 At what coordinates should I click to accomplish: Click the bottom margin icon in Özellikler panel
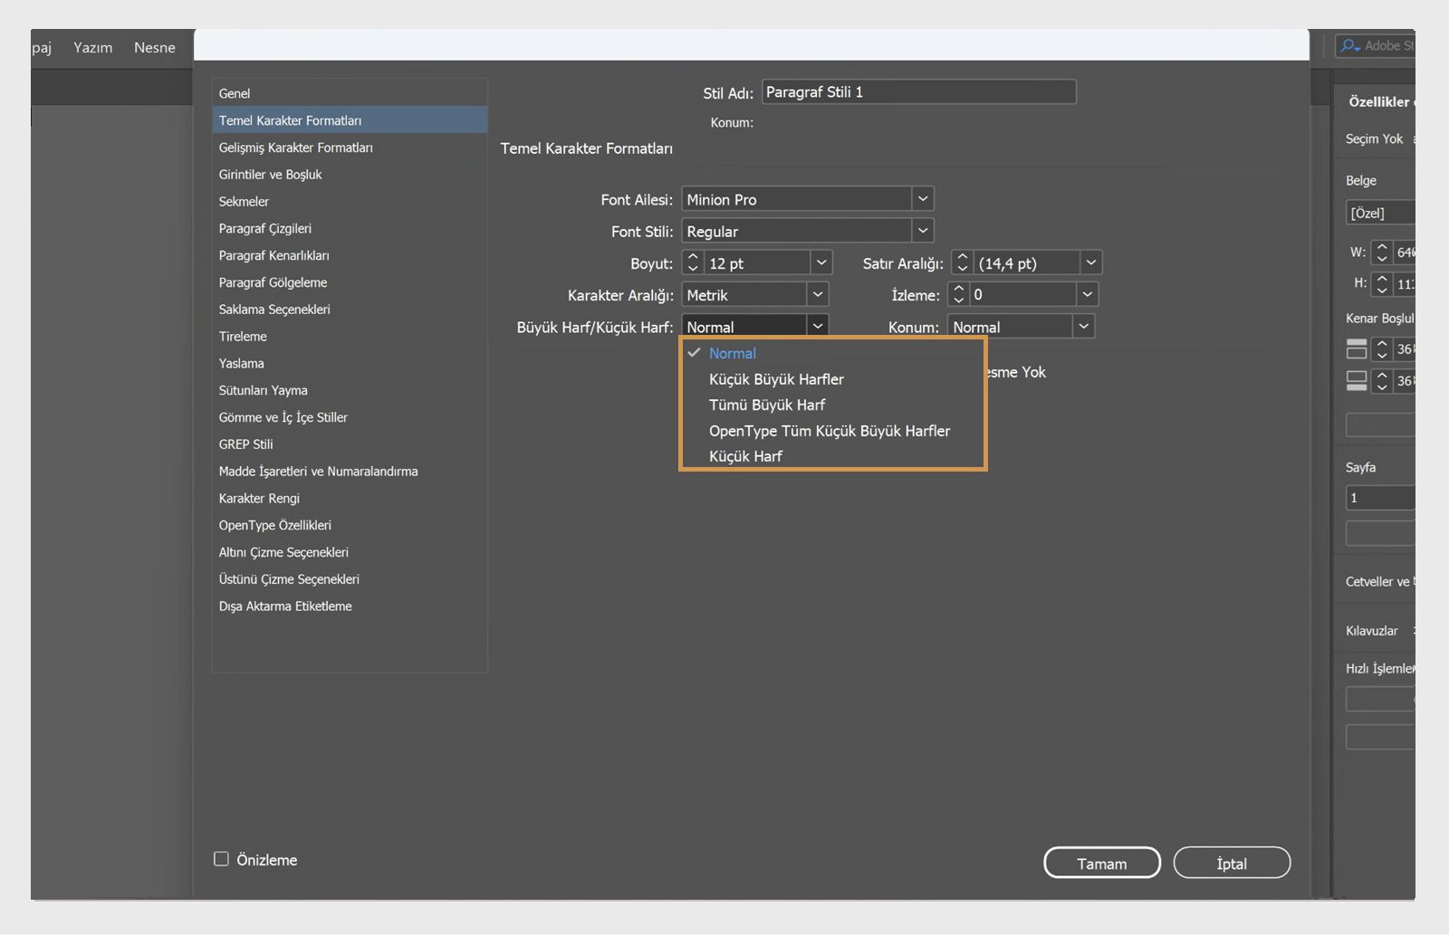1357,381
